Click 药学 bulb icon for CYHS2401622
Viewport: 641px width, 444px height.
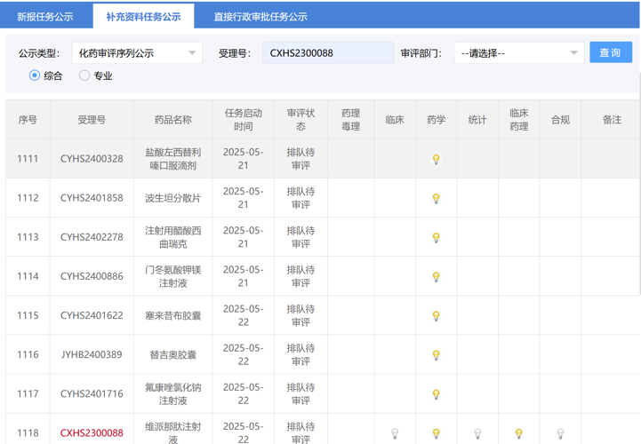tap(437, 316)
